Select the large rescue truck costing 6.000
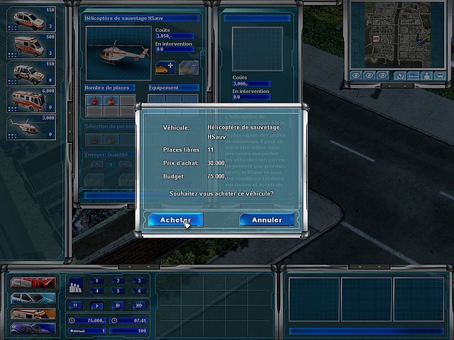Screen dimensions: 454x340 click(x=31, y=100)
